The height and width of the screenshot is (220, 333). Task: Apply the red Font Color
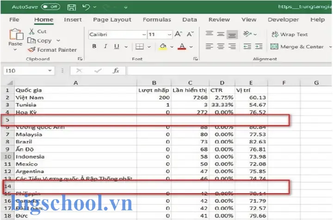point(182,47)
